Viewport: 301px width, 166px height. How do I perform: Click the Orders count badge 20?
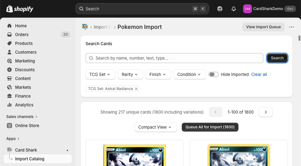(65, 35)
